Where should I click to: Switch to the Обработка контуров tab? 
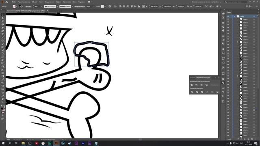click(203, 77)
